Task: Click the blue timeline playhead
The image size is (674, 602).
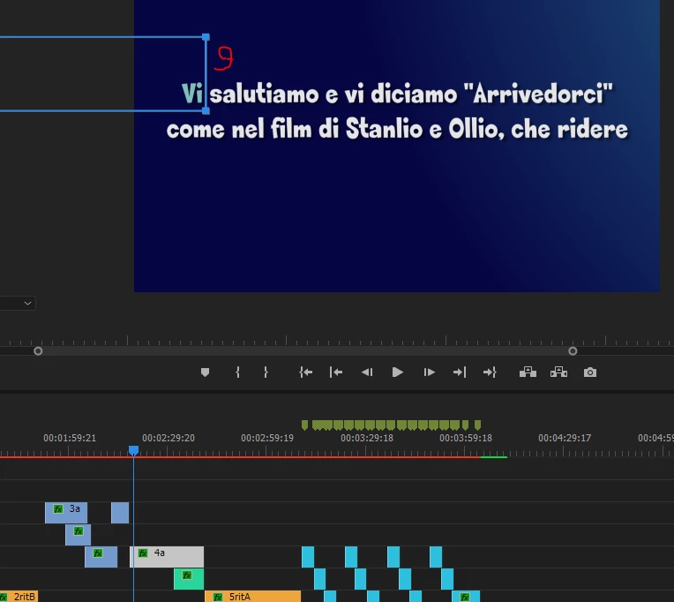Action: tap(134, 451)
